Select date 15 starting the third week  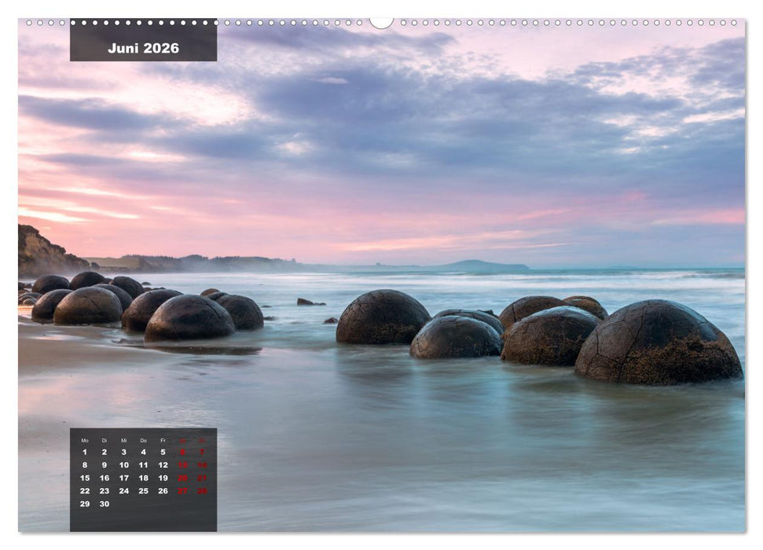[x=85, y=477]
